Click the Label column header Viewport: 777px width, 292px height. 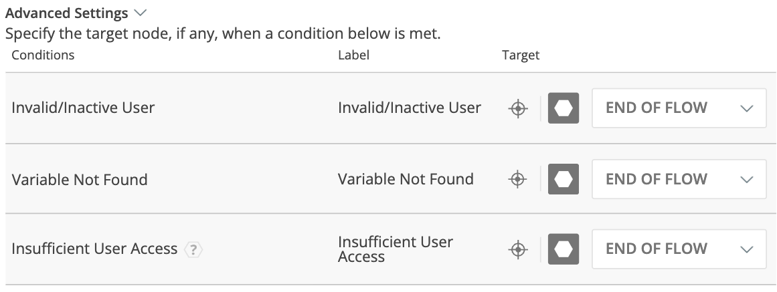tap(353, 55)
